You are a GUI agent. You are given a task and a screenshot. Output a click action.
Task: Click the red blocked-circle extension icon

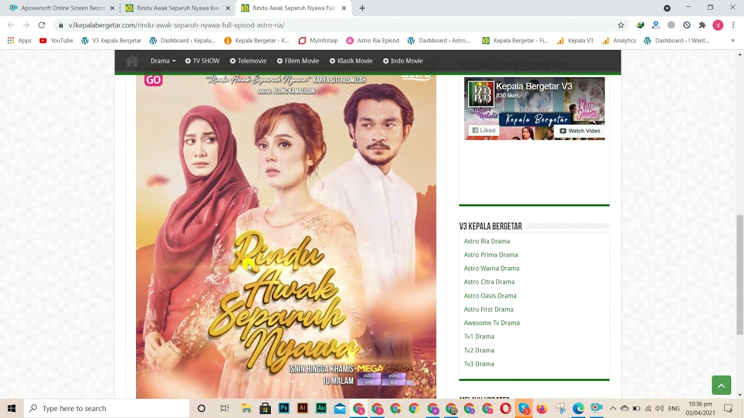[x=686, y=25]
